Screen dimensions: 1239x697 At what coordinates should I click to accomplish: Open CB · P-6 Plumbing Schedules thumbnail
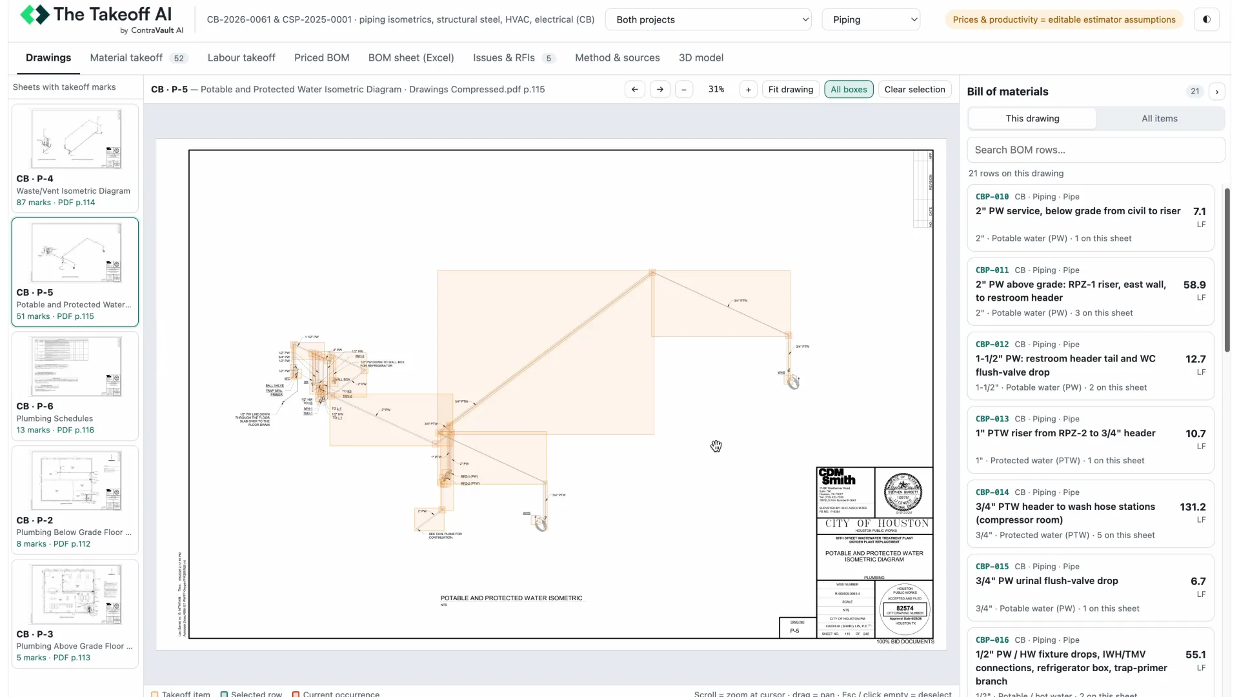pyautogui.click(x=75, y=386)
